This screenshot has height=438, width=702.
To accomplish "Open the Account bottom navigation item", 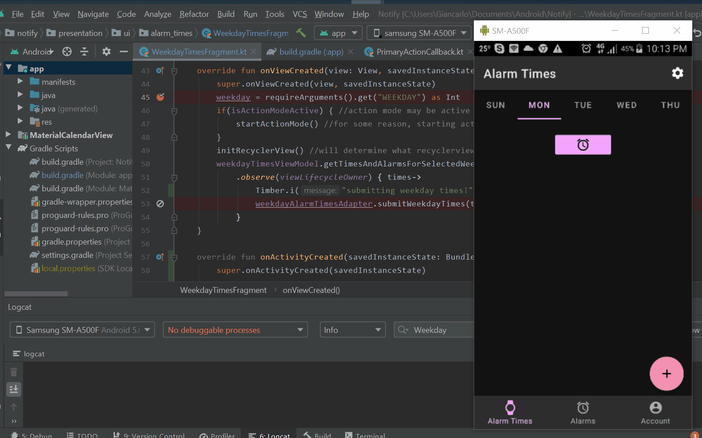I will (x=655, y=413).
